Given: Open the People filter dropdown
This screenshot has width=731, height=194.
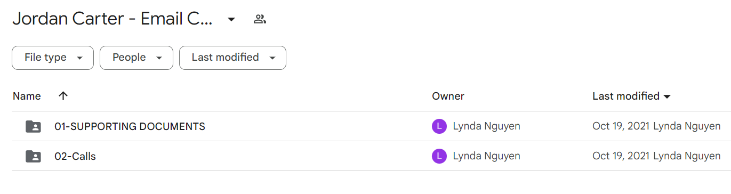Looking at the screenshot, I should coord(136,58).
